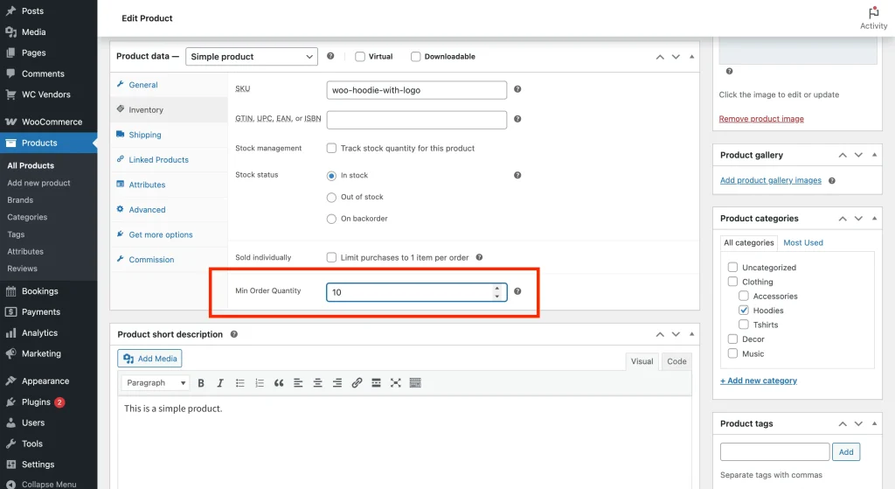895x489 pixels.
Task: Open the Shipping product data tab
Action: pyautogui.click(x=169, y=135)
